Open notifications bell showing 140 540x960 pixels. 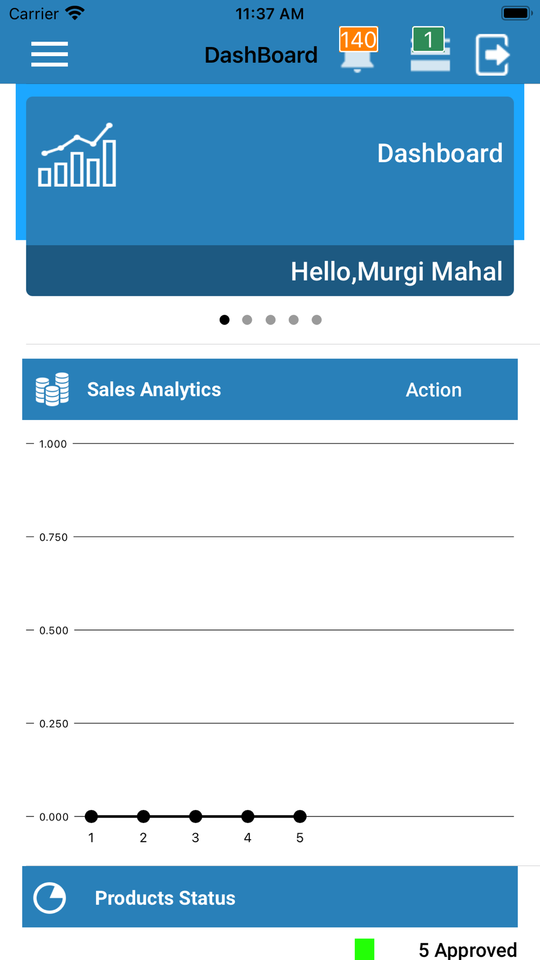tap(358, 50)
